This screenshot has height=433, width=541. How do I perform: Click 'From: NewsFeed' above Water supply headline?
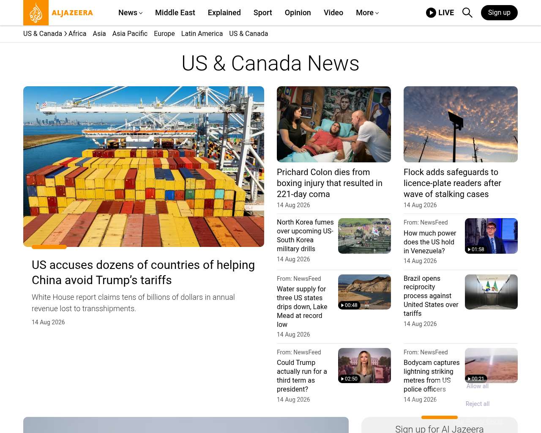[299, 279]
